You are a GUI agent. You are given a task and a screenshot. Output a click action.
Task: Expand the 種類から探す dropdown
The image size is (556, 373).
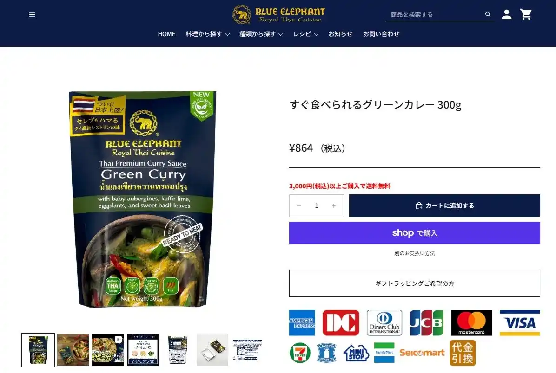pyautogui.click(x=261, y=34)
